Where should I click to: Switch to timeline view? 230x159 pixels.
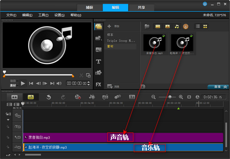tap(31, 97)
